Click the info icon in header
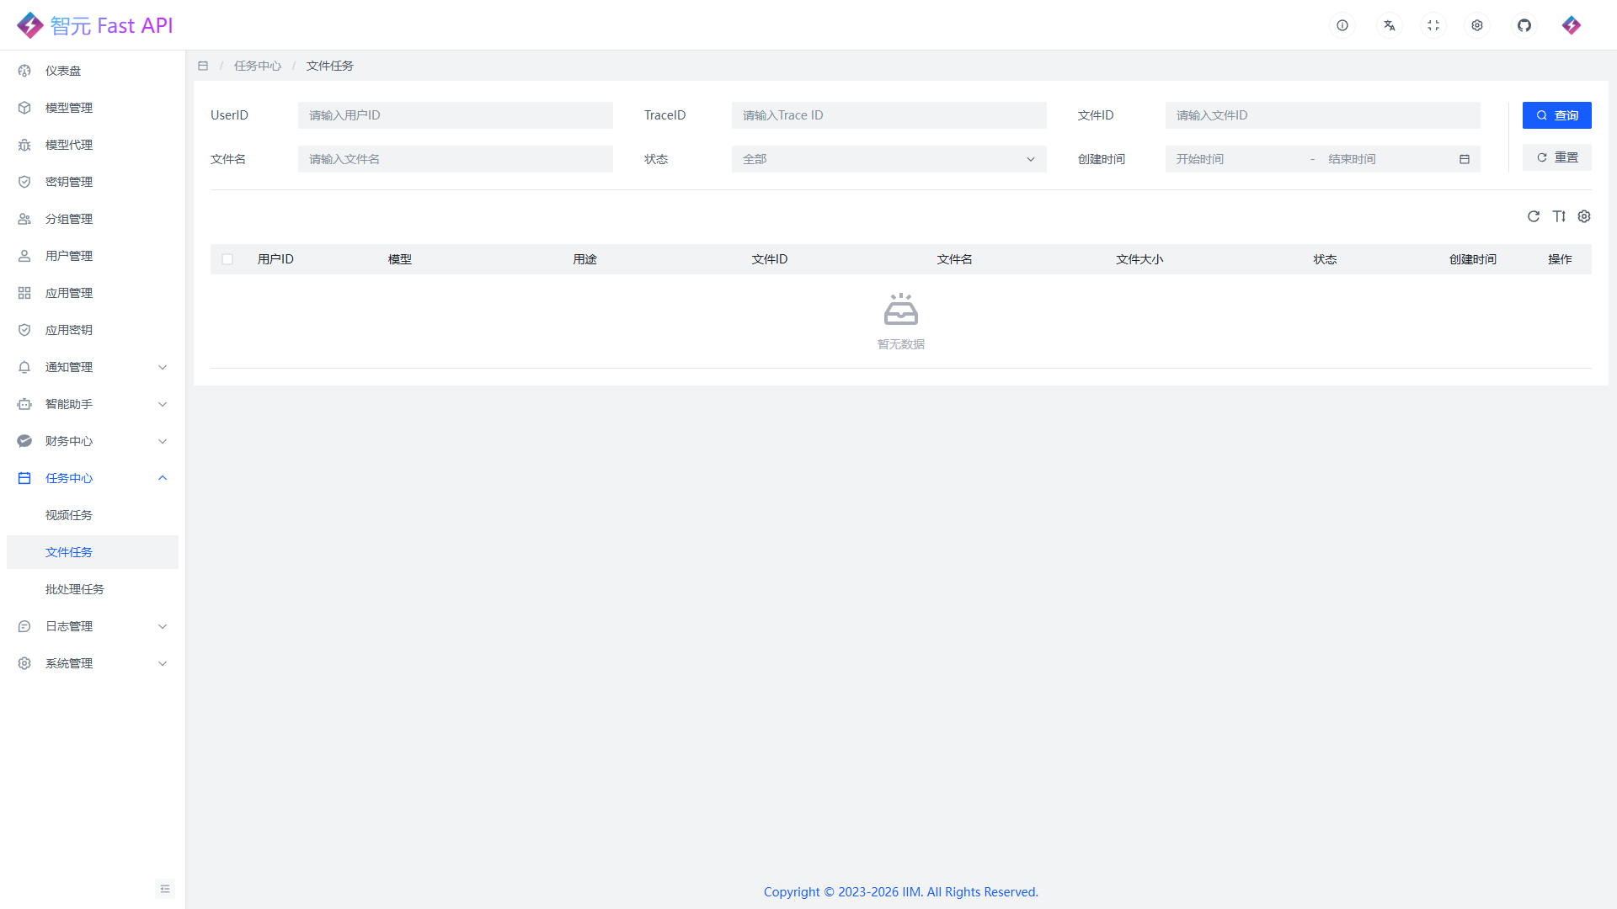This screenshot has height=909, width=1617. click(x=1342, y=25)
